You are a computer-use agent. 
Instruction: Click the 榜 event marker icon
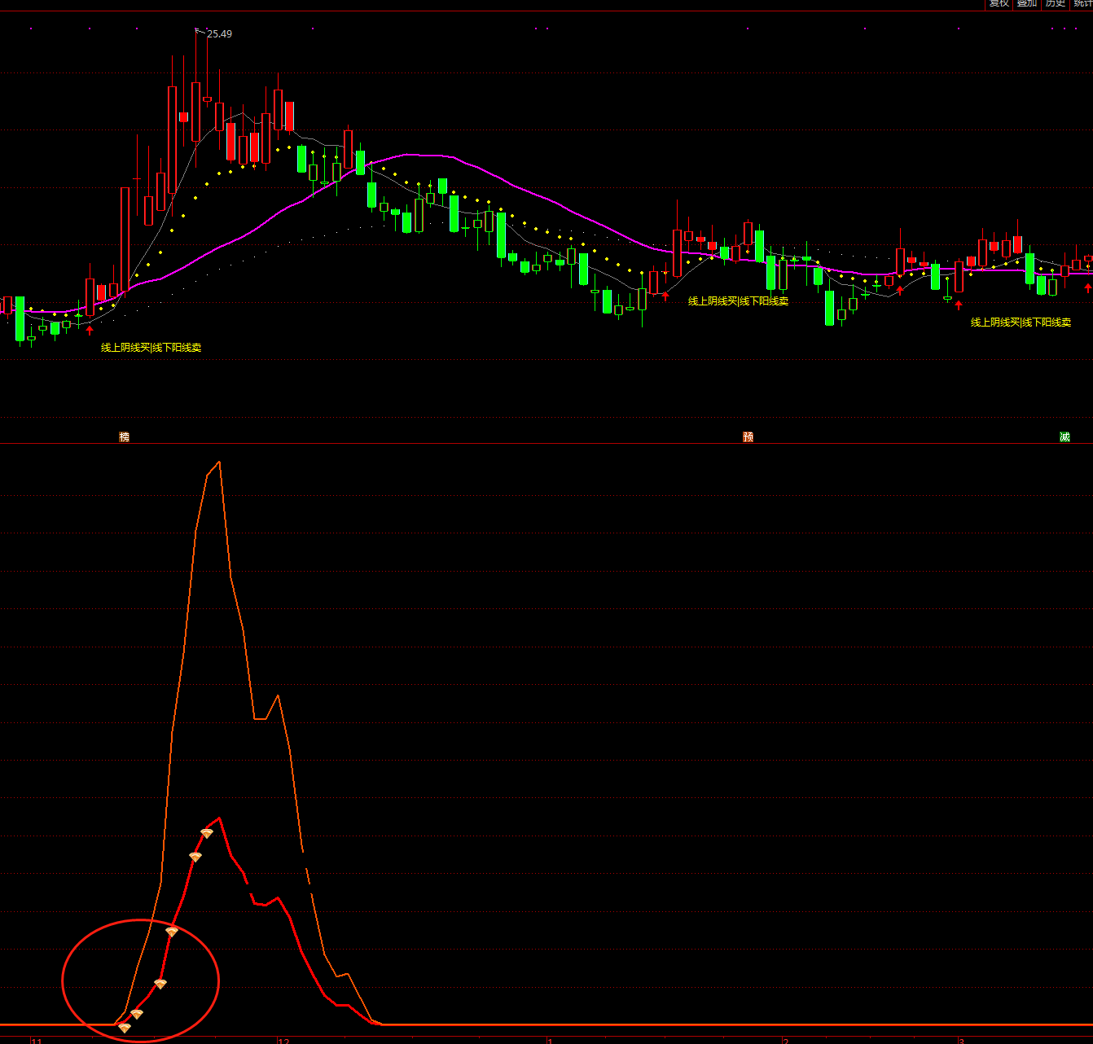[x=125, y=437]
